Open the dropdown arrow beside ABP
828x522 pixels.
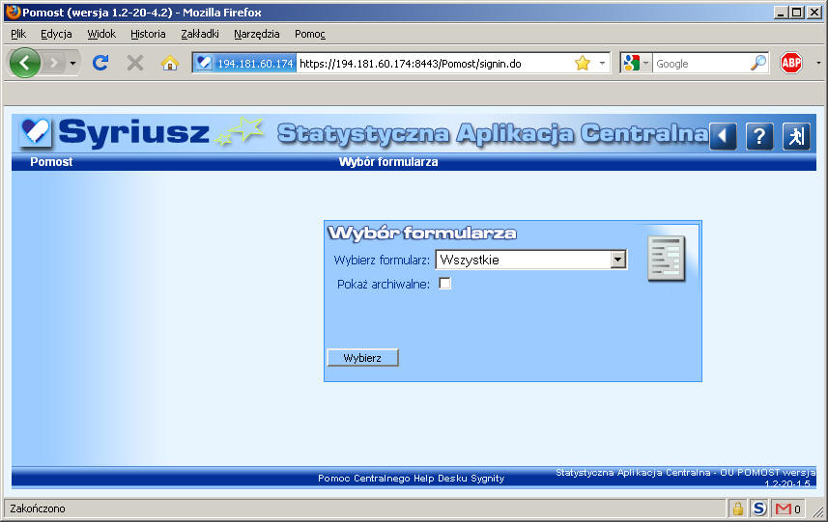click(818, 64)
